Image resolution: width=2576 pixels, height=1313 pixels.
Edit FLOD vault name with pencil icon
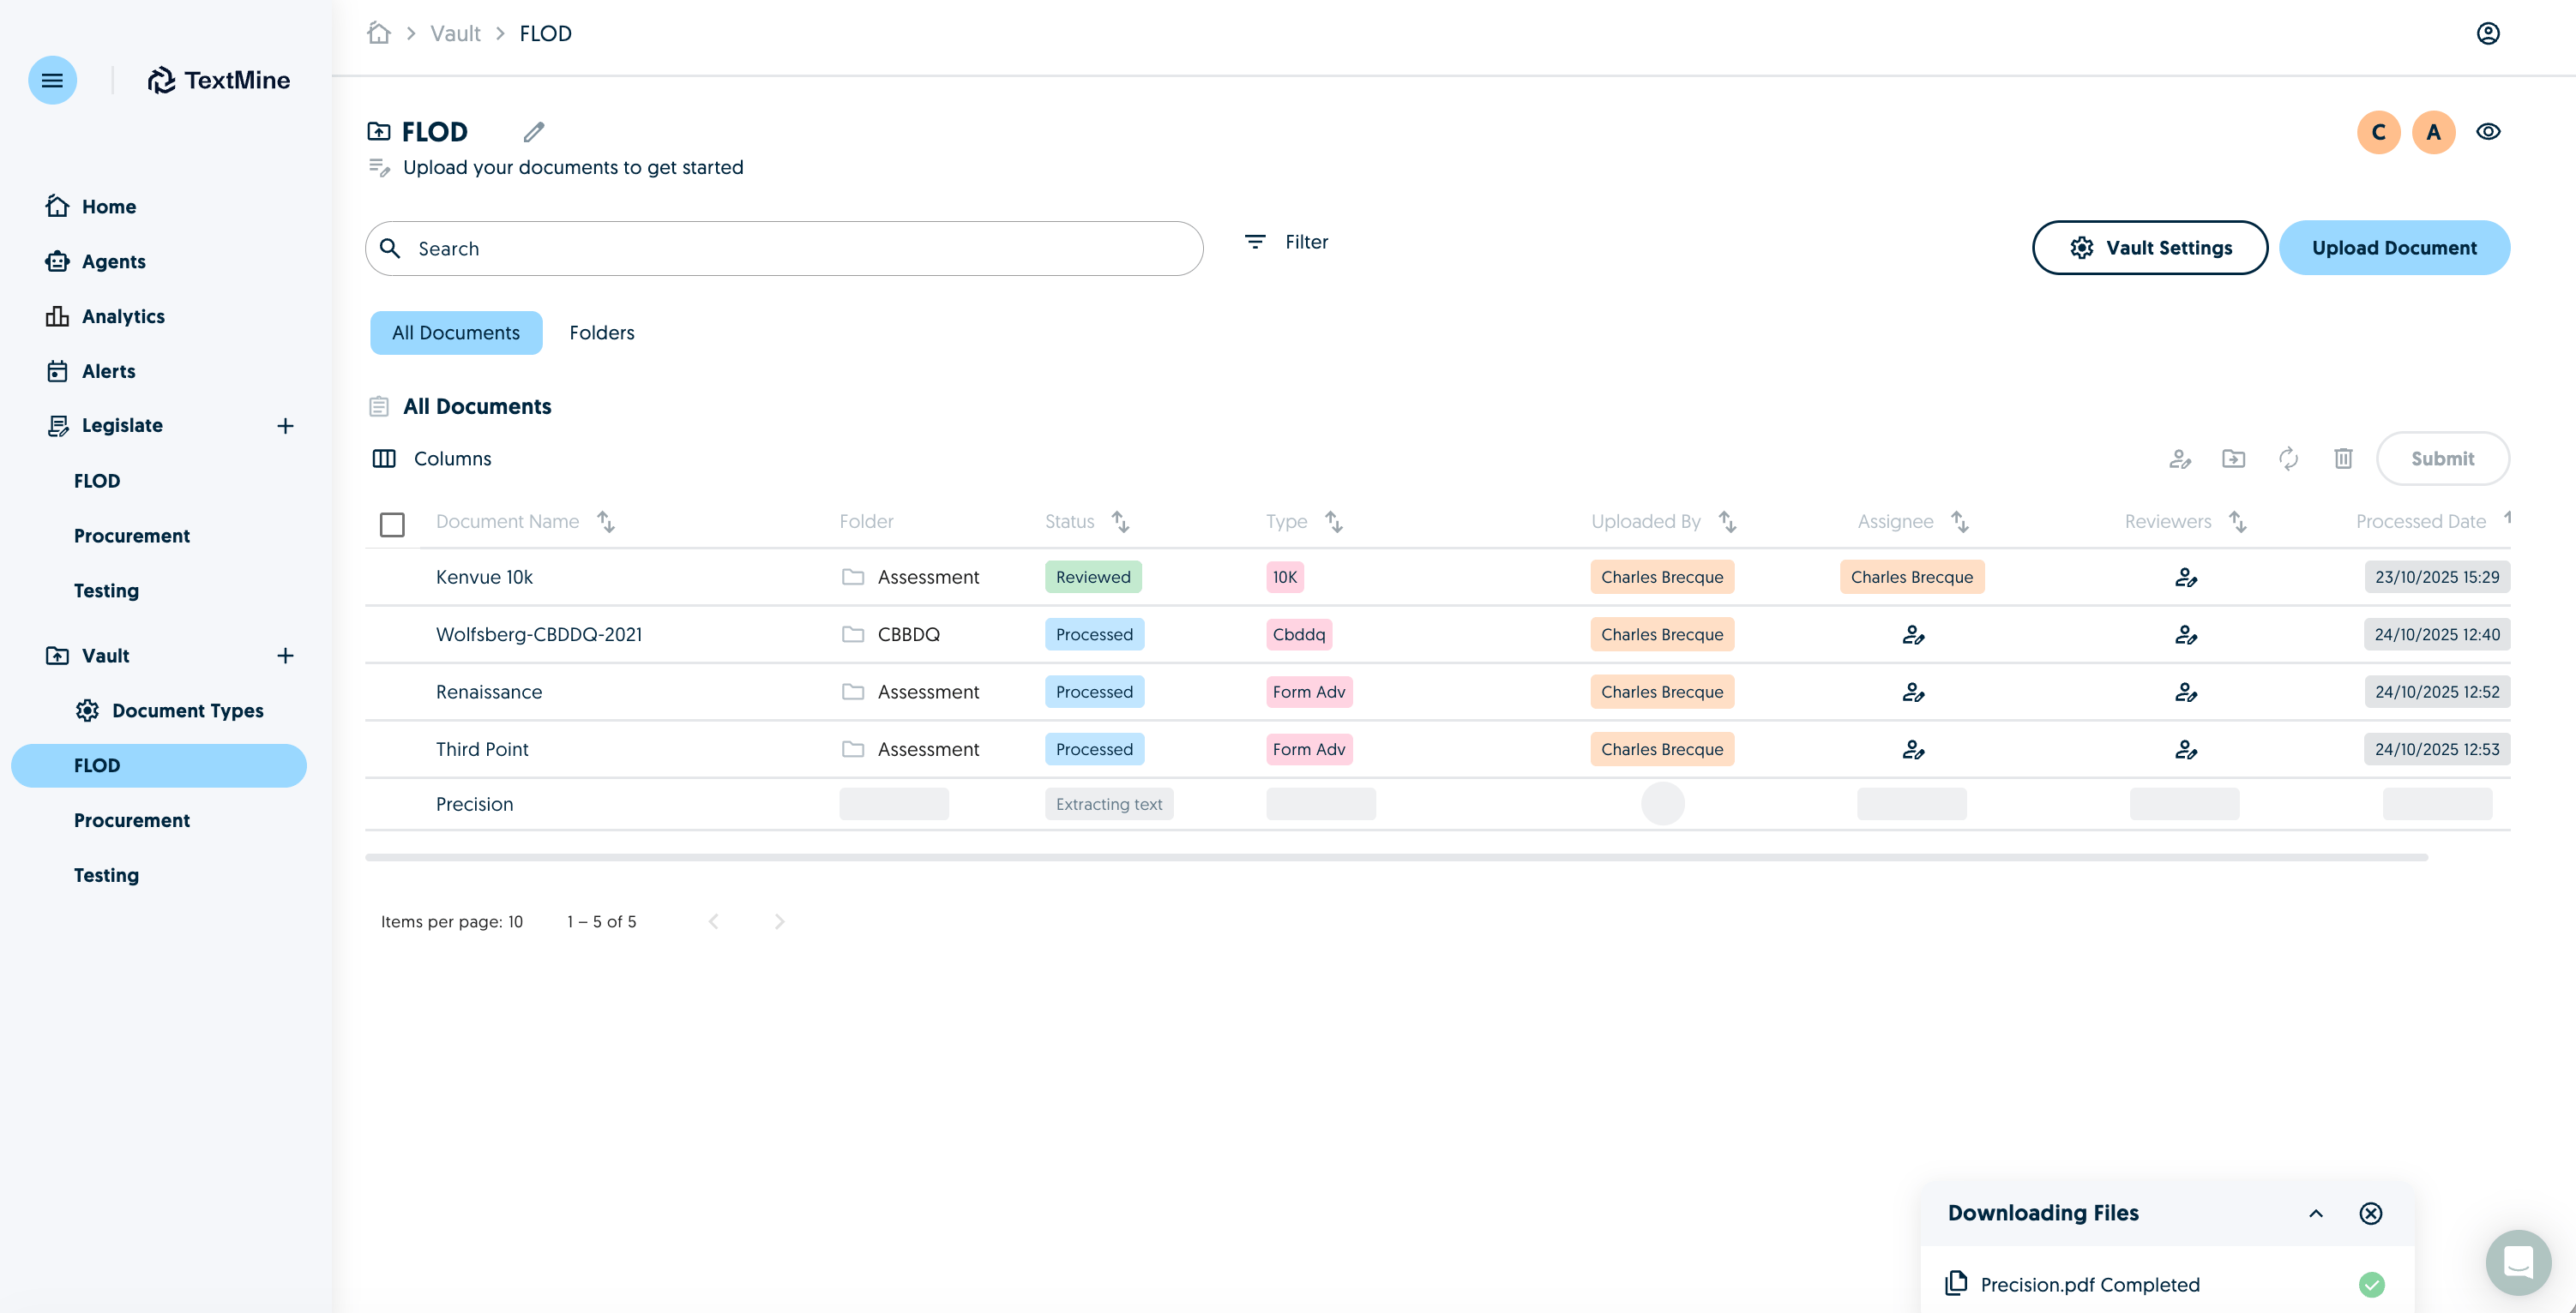pos(534,132)
